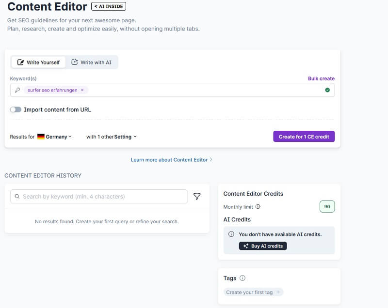Click the Buy AI credits button

(x=263, y=246)
